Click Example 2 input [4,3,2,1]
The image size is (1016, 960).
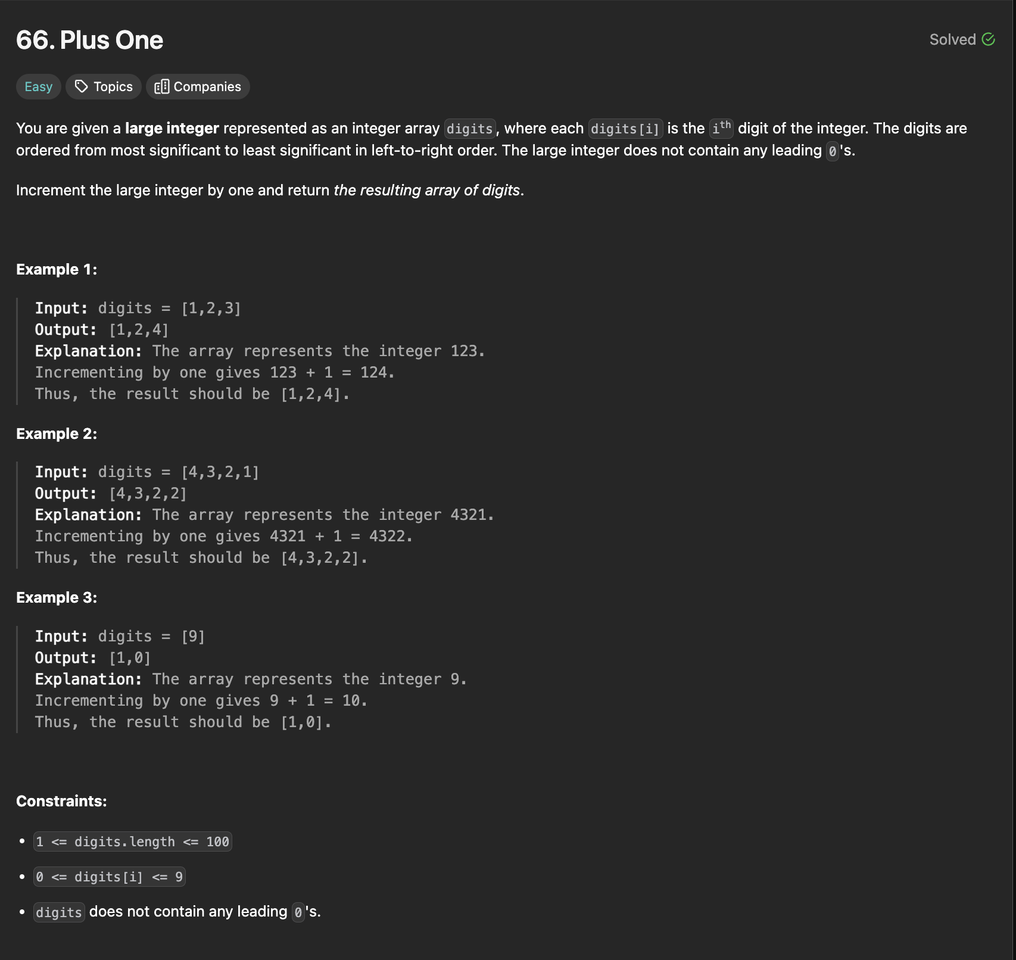tap(220, 472)
